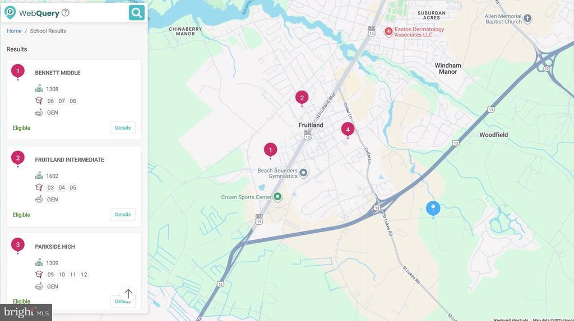This screenshot has width=574, height=321.
Task: Click the blue location pin on map
Action: pos(433,209)
